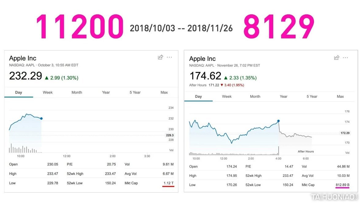Select 5 Year tab on right chart

pyautogui.click(x=312, y=96)
